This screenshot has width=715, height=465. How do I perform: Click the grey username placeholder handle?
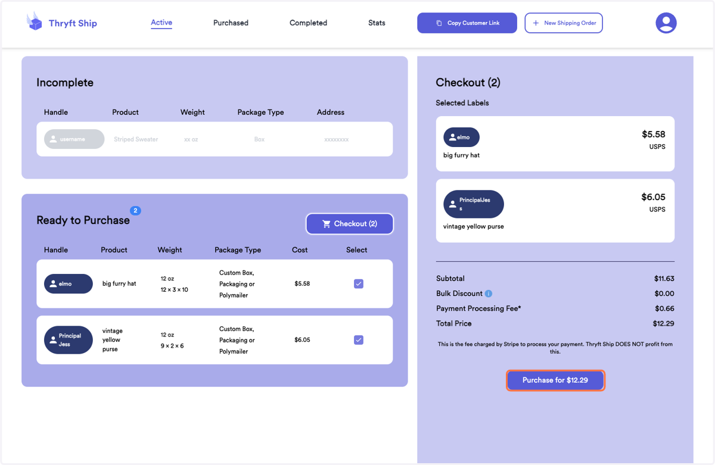(x=74, y=139)
